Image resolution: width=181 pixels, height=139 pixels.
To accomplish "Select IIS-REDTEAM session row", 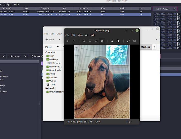I will (75, 15).
